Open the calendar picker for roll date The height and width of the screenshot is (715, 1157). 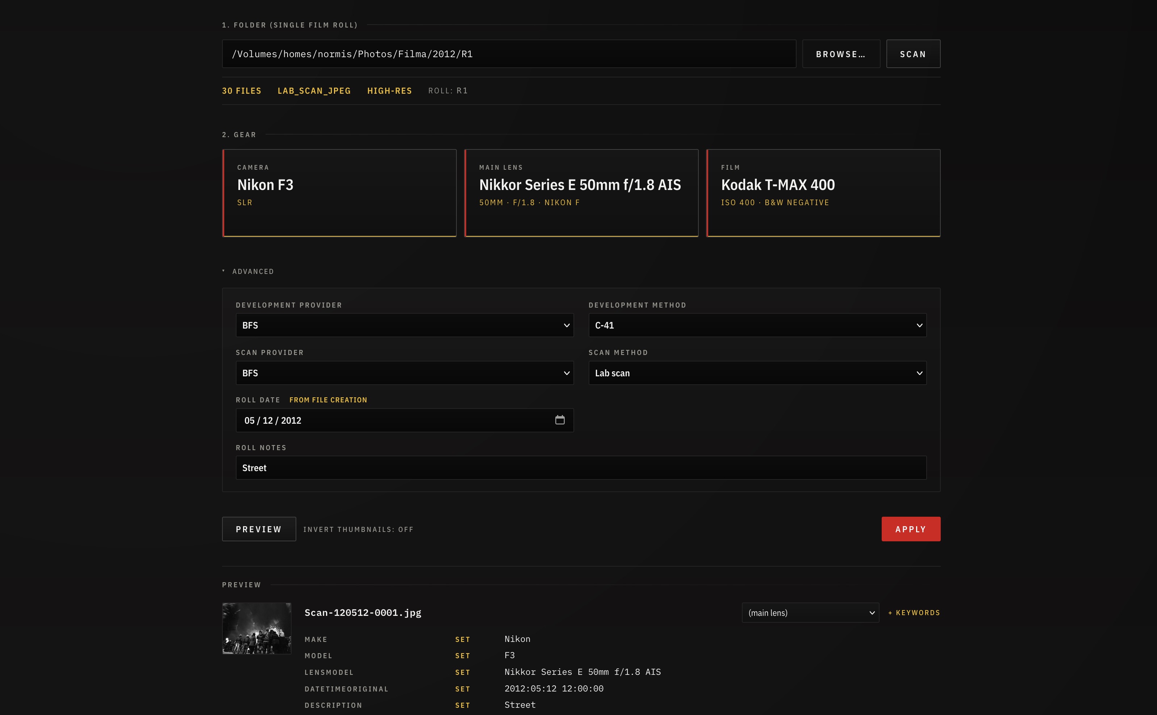coord(560,420)
